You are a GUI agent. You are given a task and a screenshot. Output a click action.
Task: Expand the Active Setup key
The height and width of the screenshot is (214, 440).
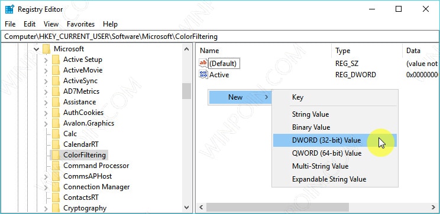46,60
